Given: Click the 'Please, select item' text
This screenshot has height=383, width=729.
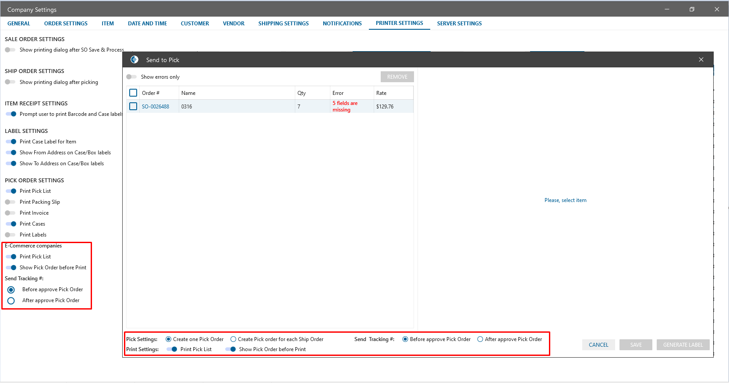Looking at the screenshot, I should (565, 200).
